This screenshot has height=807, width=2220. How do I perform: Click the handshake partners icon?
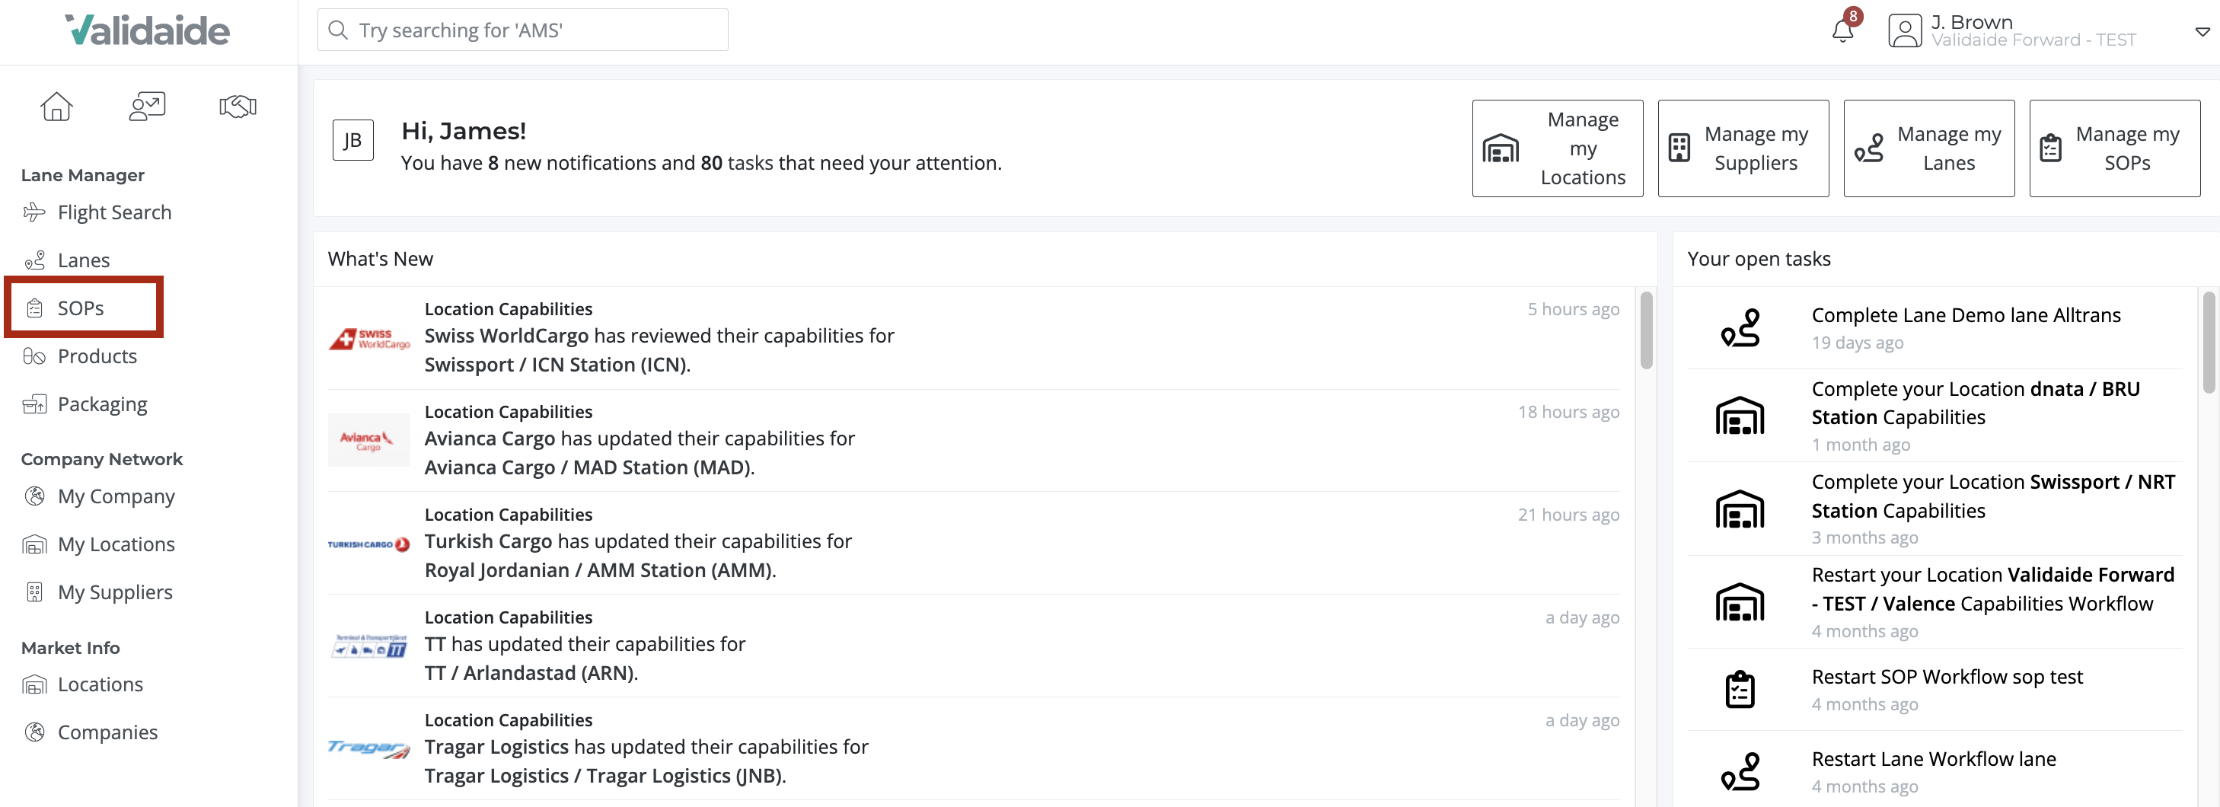(237, 106)
